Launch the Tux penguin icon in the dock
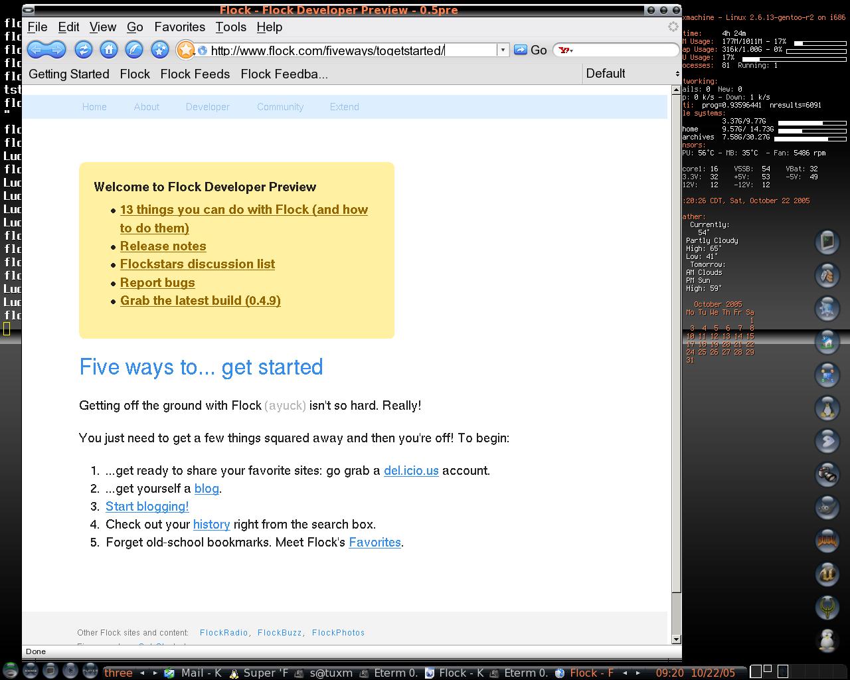Image resolution: width=850 pixels, height=680 pixels. tap(827, 408)
